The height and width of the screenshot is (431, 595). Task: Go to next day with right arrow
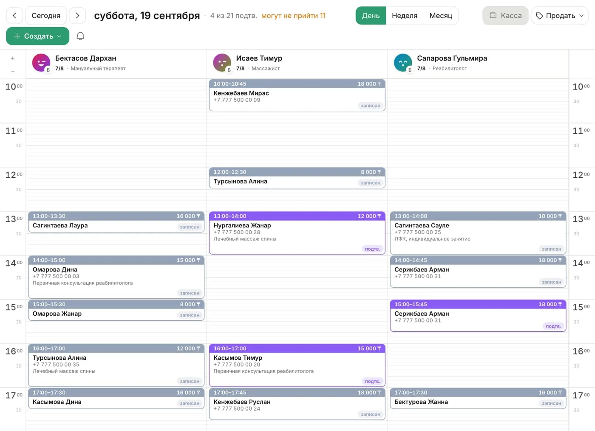[77, 16]
